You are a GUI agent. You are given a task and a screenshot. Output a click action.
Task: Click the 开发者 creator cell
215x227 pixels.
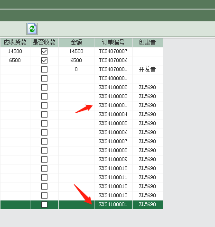pyautogui.click(x=148, y=69)
